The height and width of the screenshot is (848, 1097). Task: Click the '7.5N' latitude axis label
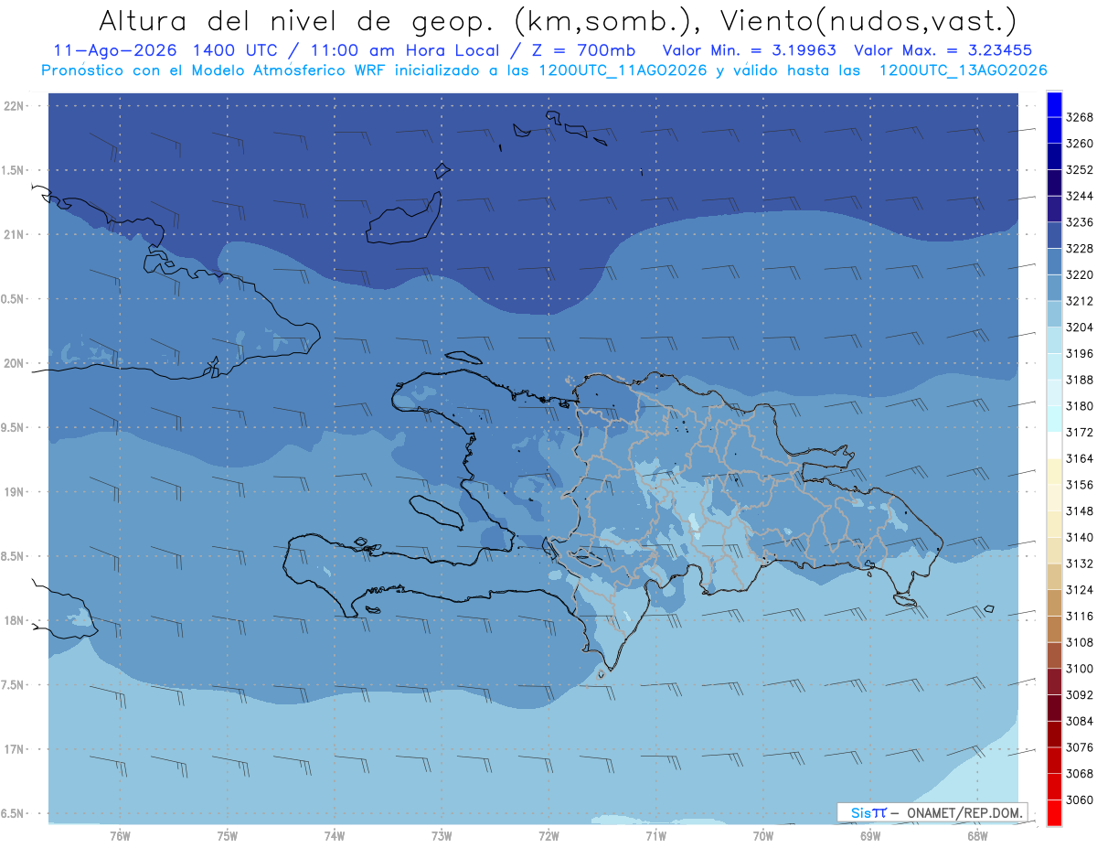coord(14,685)
